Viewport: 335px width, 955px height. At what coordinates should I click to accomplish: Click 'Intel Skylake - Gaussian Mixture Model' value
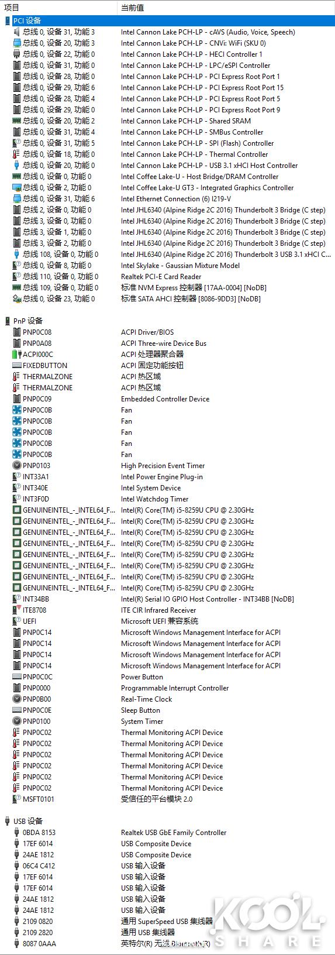(x=180, y=265)
